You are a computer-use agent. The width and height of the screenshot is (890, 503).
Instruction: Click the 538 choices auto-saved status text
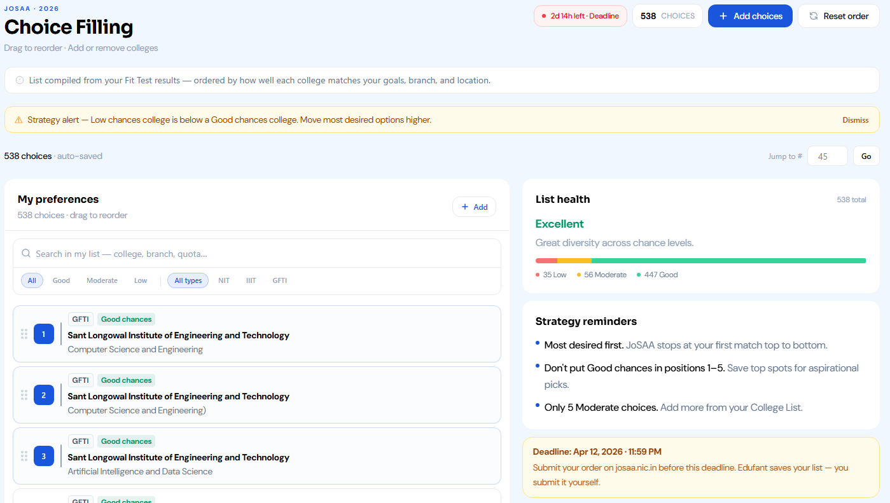tap(53, 156)
